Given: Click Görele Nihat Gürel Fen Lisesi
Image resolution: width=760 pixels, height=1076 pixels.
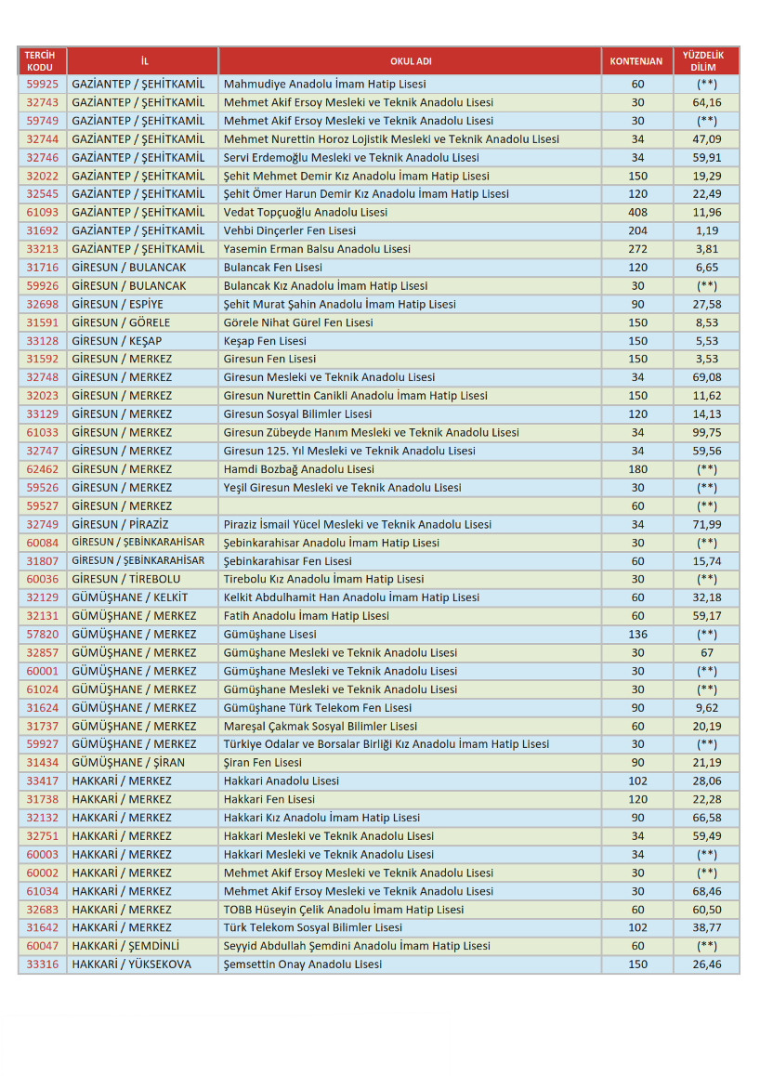Looking at the screenshot, I should point(298,322).
